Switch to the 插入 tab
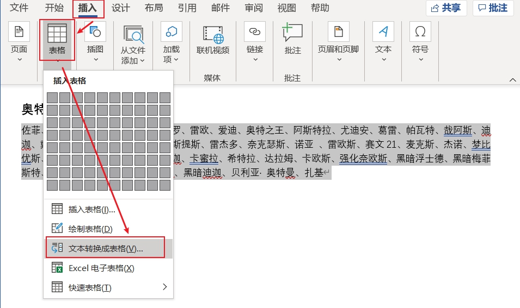The image size is (520, 308). click(88, 8)
